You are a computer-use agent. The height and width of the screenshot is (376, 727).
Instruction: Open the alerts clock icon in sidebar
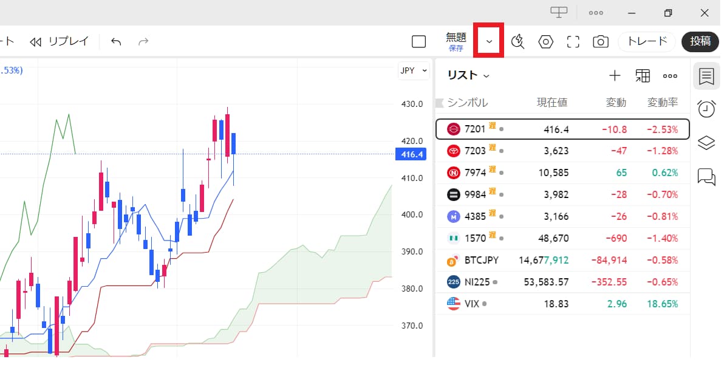(706, 109)
